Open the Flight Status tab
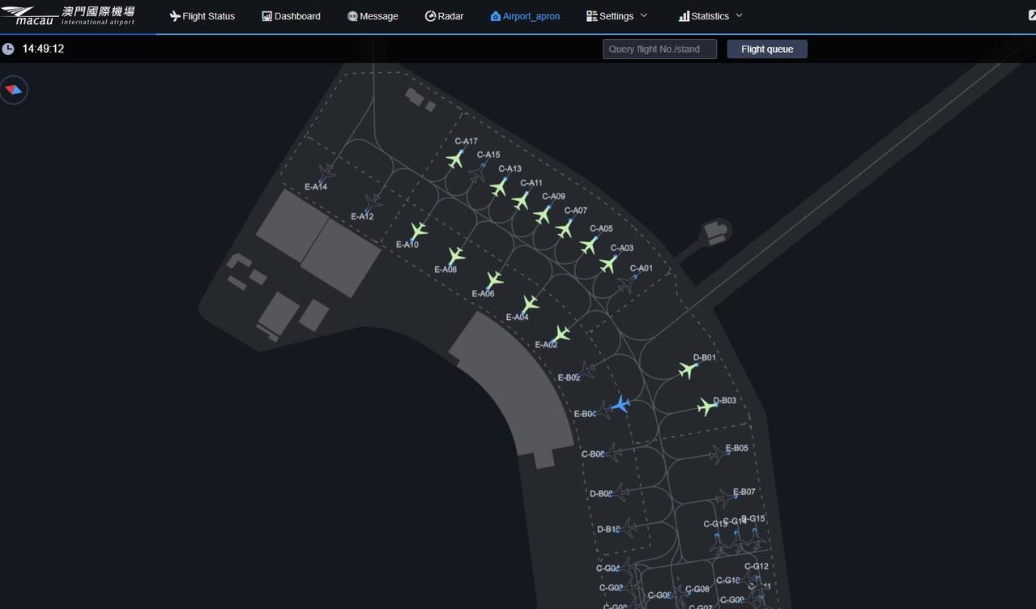The image size is (1036, 609). click(203, 16)
